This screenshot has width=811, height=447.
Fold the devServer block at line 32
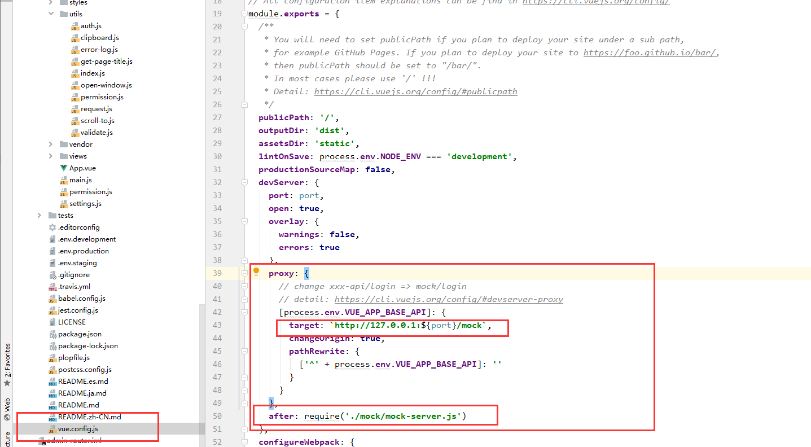[244, 182]
